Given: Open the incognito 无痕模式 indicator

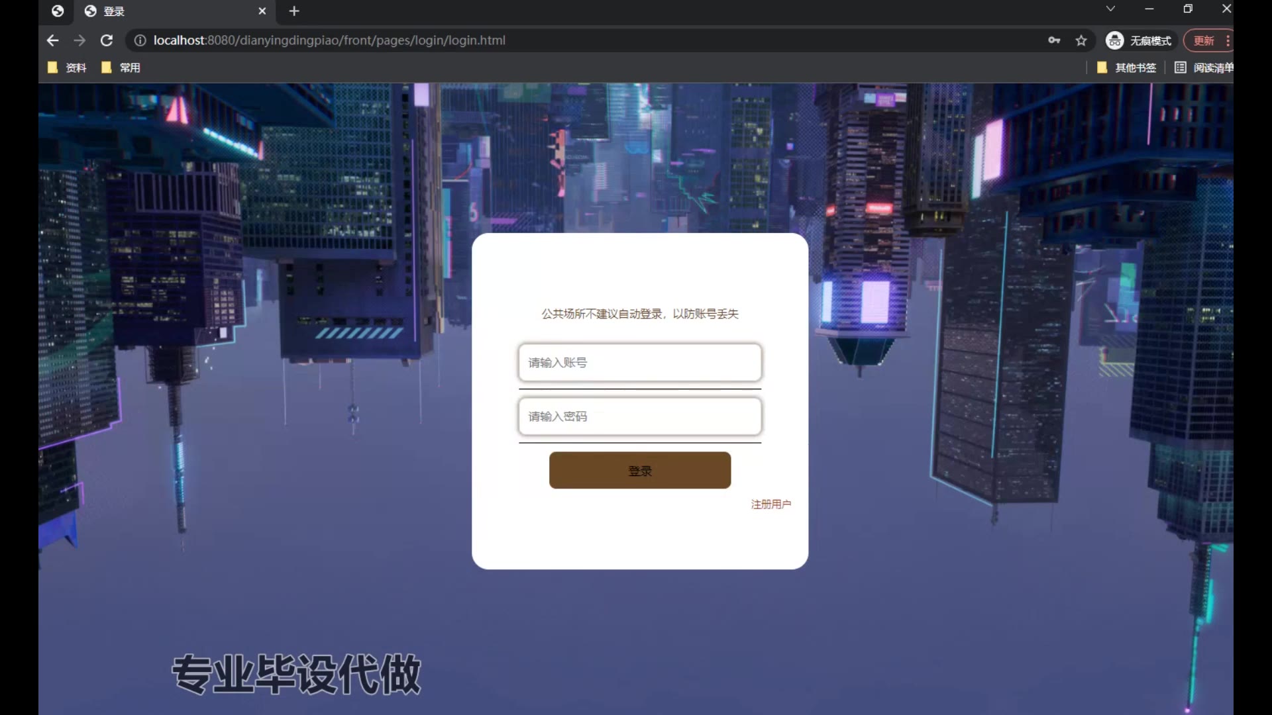Looking at the screenshot, I should 1139,40.
